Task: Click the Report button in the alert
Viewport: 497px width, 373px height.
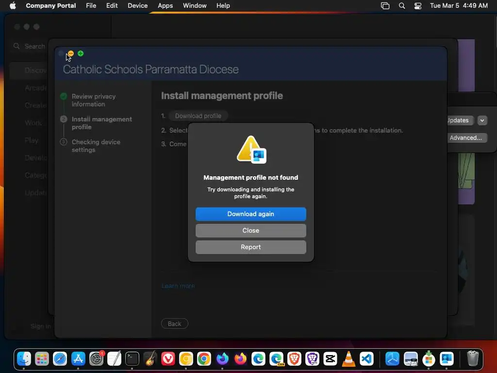Action: (x=251, y=247)
